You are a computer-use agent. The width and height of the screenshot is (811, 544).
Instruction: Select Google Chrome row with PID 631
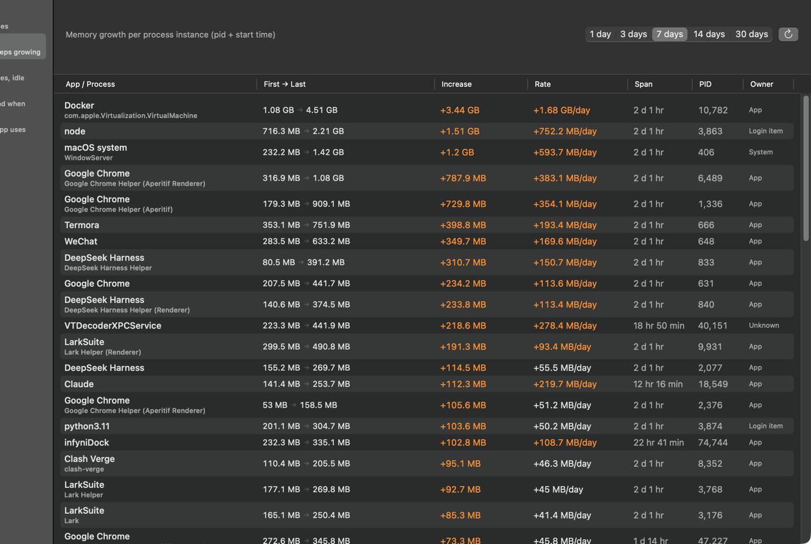(x=427, y=283)
